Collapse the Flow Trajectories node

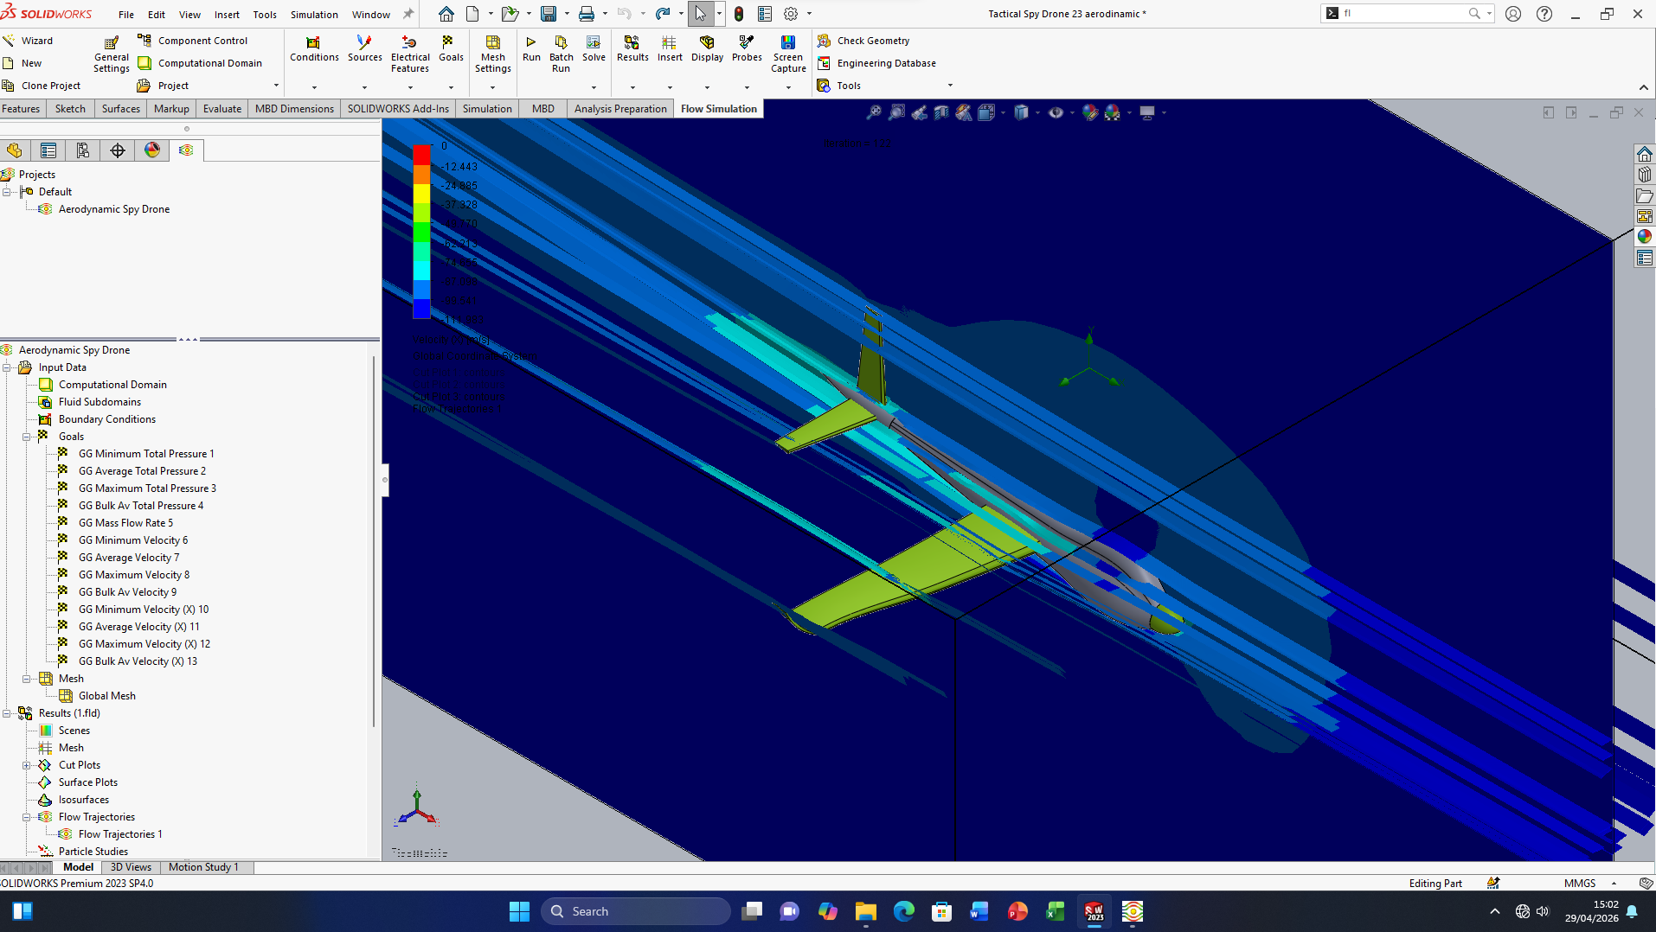(27, 817)
